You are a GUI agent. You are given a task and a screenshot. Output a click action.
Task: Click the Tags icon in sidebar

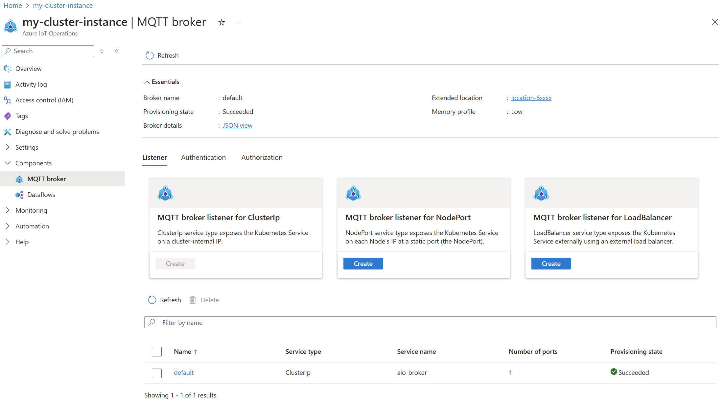click(x=8, y=116)
